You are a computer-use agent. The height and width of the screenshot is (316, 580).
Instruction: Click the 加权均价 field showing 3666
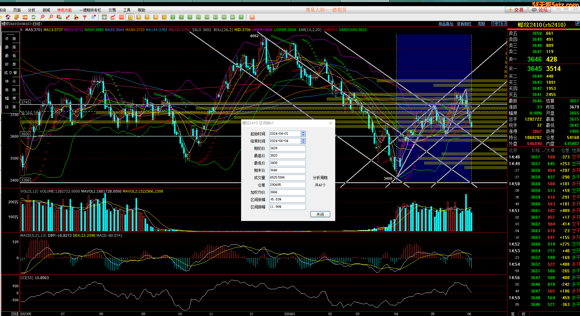pyautogui.click(x=287, y=192)
